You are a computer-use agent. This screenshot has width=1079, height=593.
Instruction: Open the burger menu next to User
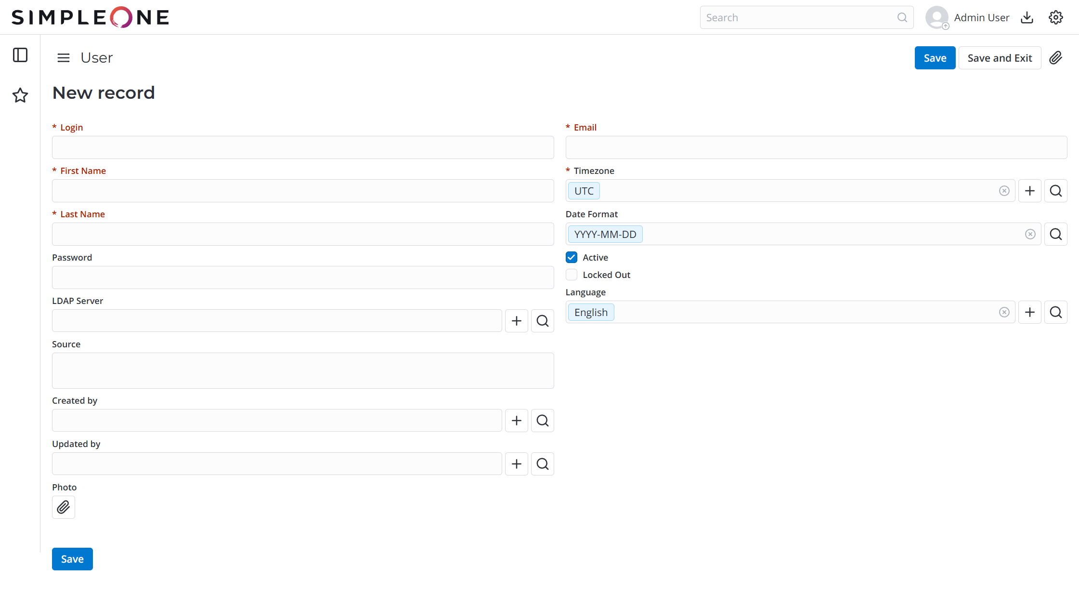(63, 57)
